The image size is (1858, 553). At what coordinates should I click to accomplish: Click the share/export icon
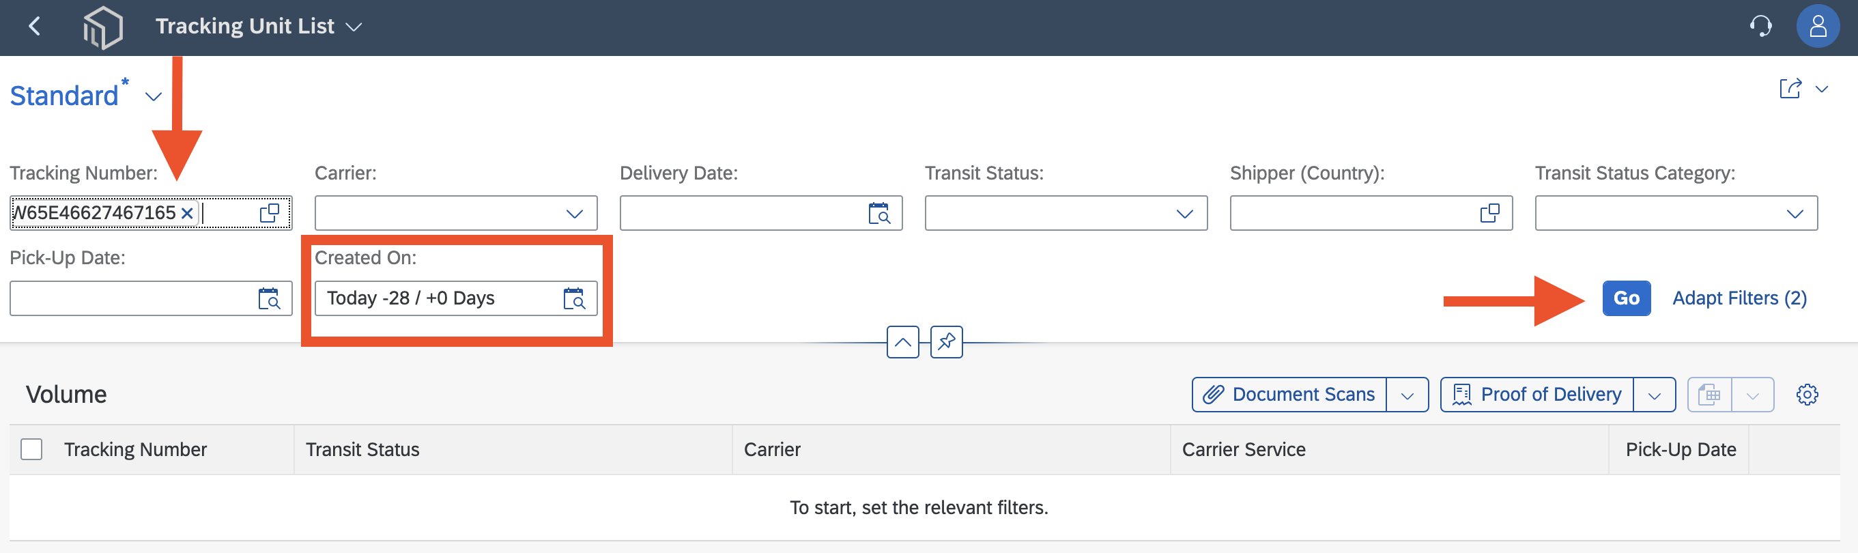[1790, 89]
